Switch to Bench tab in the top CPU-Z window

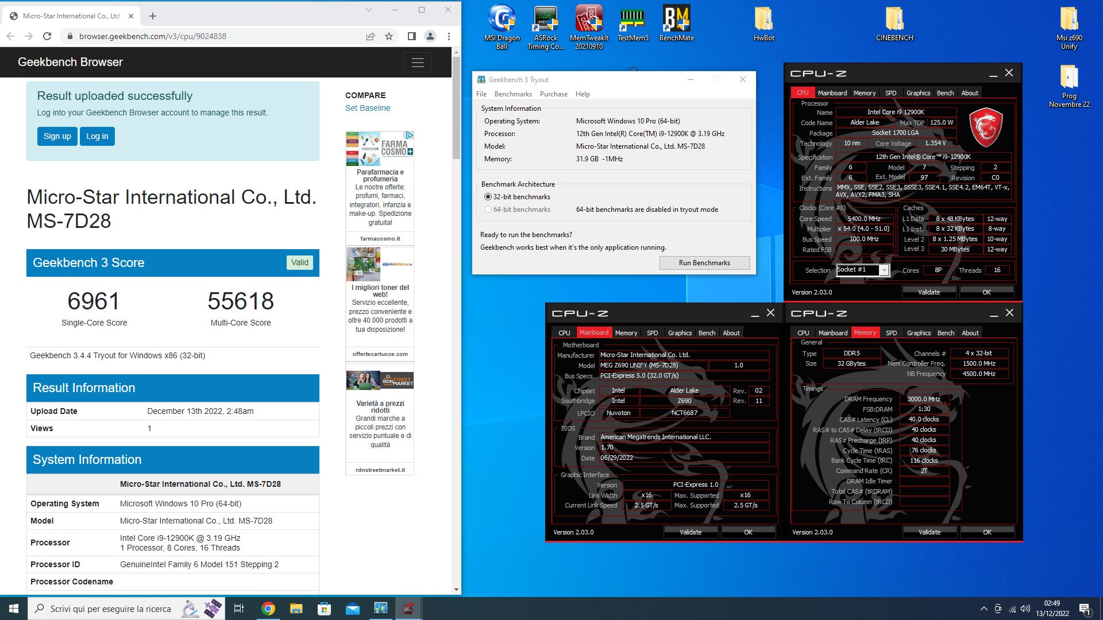click(945, 93)
